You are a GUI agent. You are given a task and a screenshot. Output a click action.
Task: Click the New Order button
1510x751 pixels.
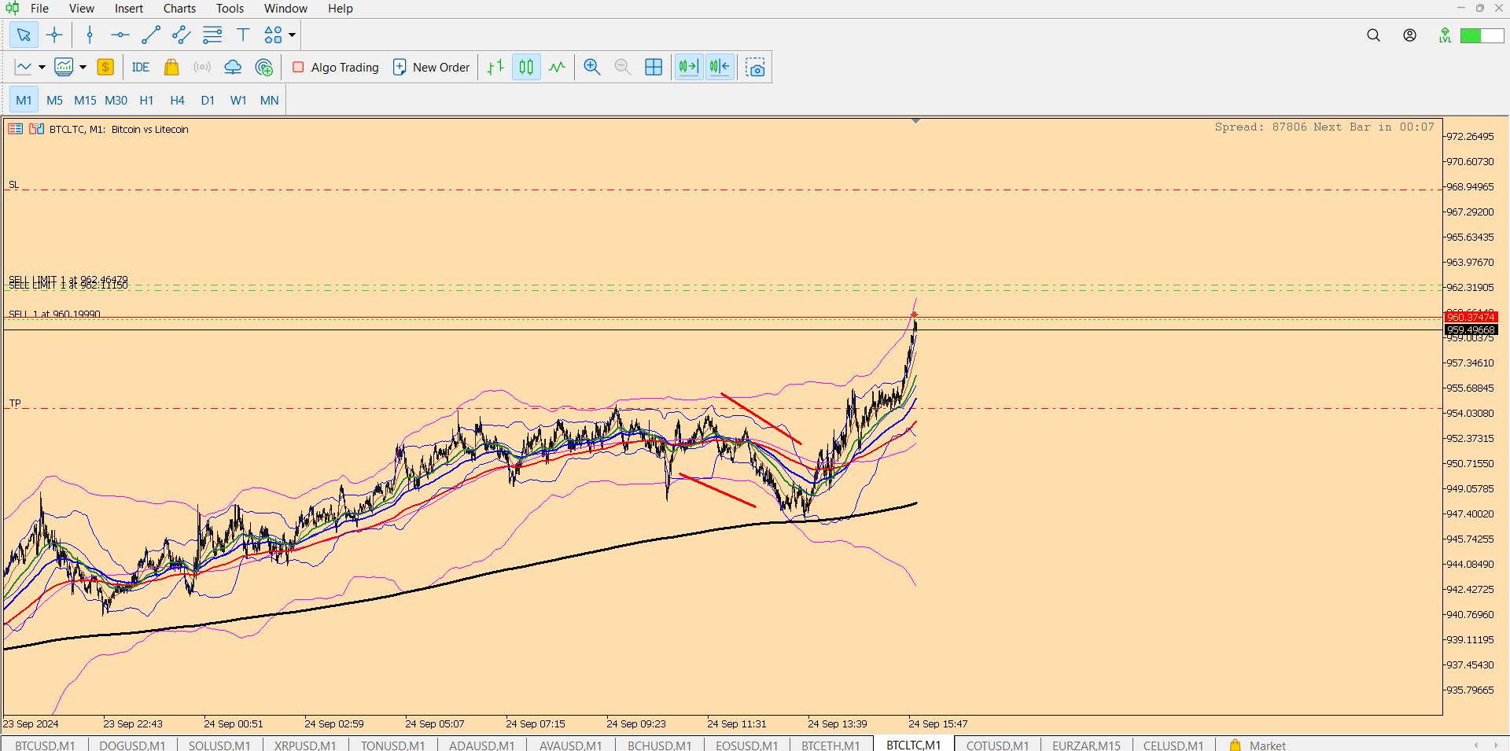[x=431, y=68]
